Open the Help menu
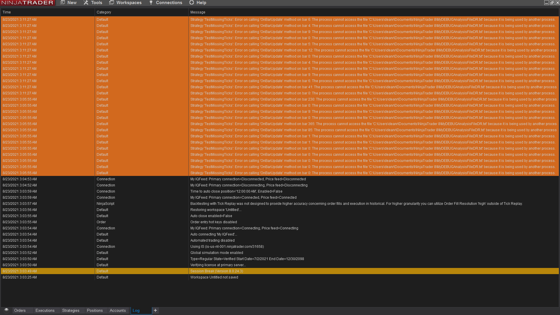The width and height of the screenshot is (560, 315). pos(198,3)
